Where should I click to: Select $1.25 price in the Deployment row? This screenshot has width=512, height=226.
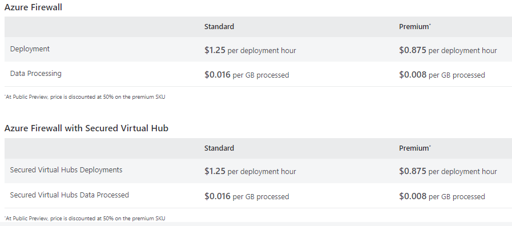215,50
